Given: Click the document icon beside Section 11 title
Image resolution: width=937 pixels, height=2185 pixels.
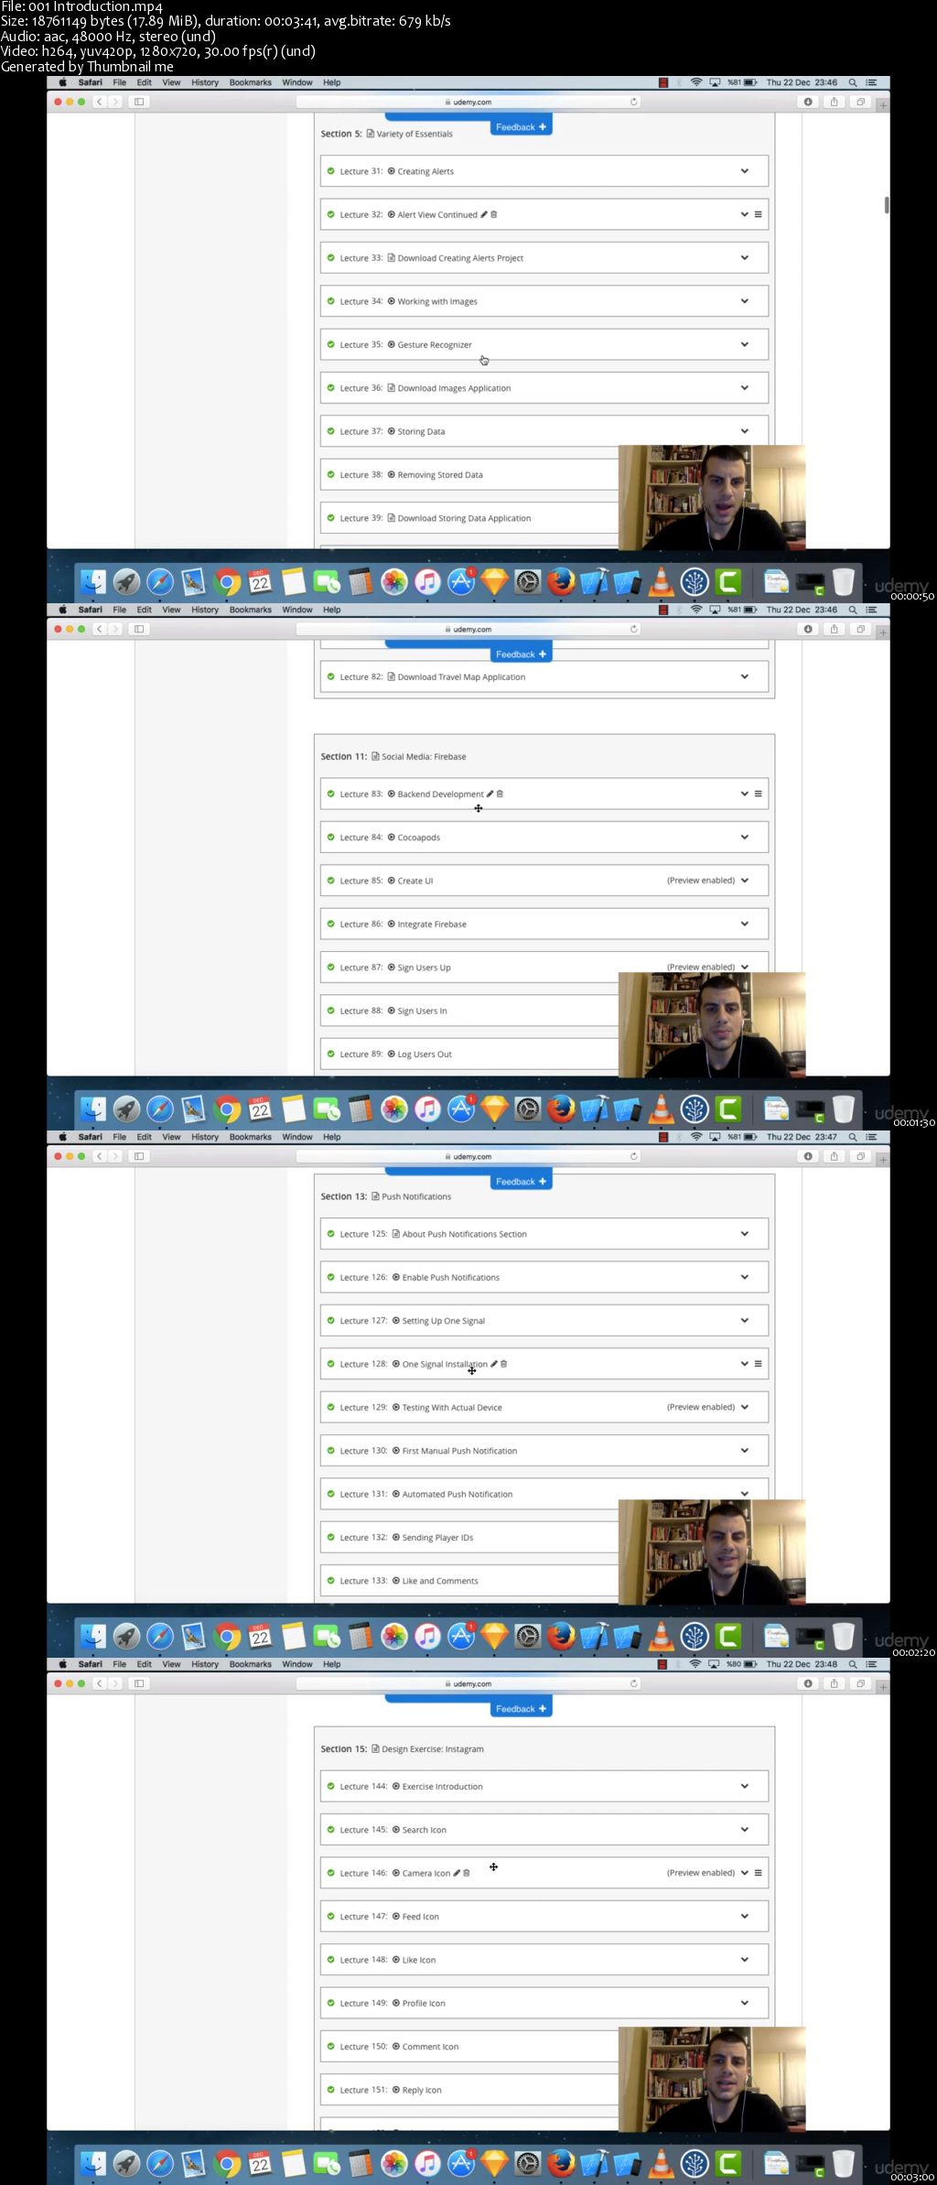Looking at the screenshot, I should [375, 756].
